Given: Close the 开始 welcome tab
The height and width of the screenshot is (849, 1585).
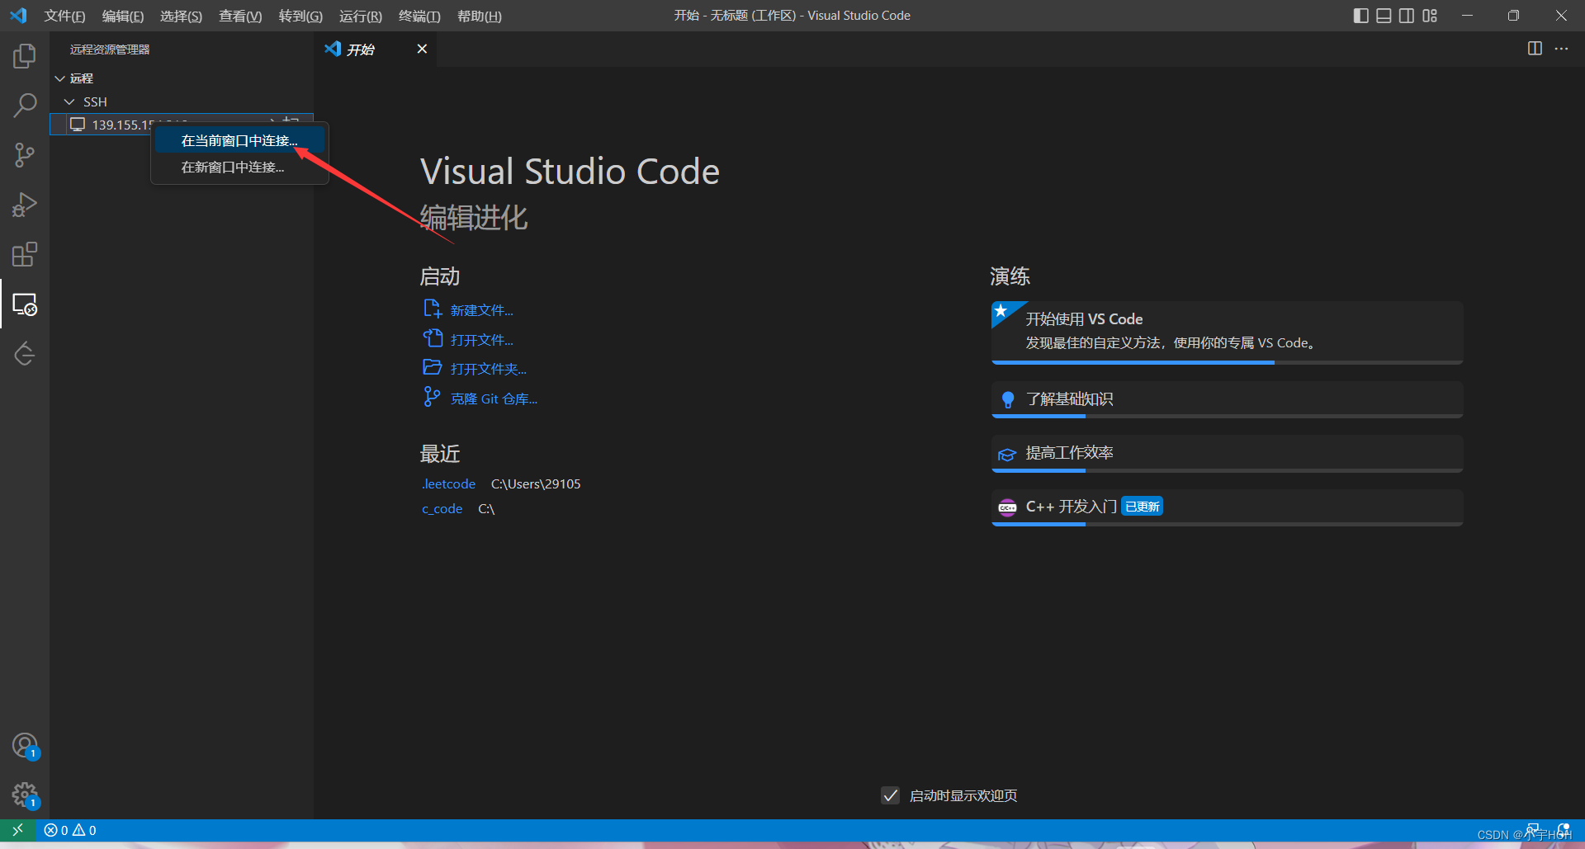Looking at the screenshot, I should tap(422, 49).
